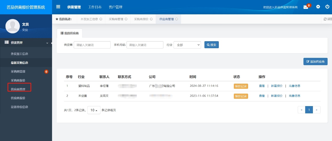Select the 我的供应商 tab

pyautogui.click(x=70, y=33)
